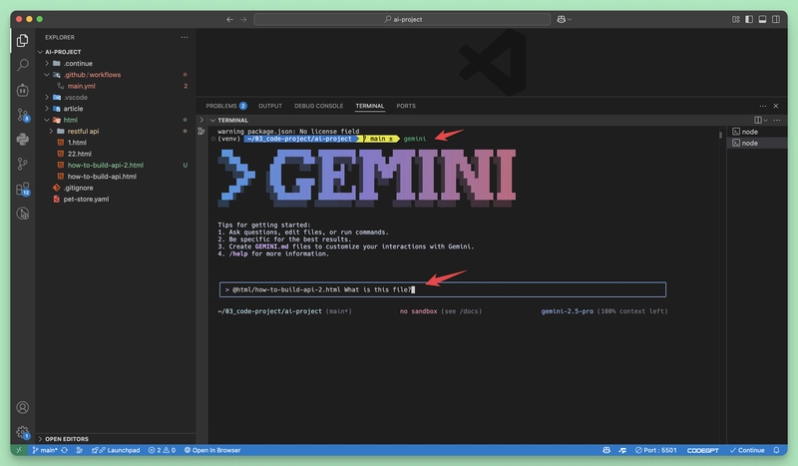Viewport: 798px width, 466px height.
Task: Open the Accounts menu icon
Action: point(22,407)
